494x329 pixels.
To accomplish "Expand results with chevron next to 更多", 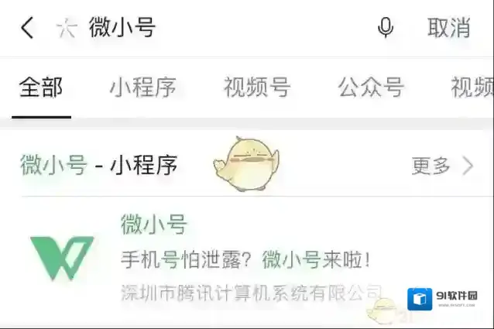I will click(x=468, y=166).
